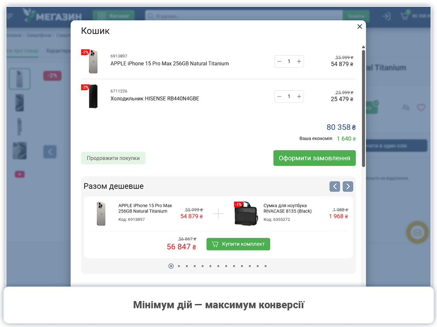Screen dimensions: 437x327
Task: Select refrigerator price 25 479 ₴
Action: pos(342,99)
